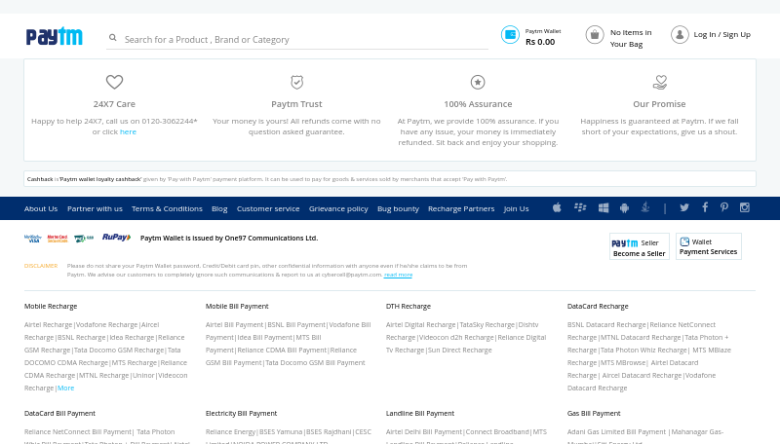
Task: Visit Paytm's Twitter page icon
Action: 684,207
